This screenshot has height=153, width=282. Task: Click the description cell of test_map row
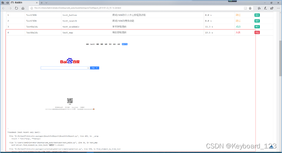[x=119, y=33]
